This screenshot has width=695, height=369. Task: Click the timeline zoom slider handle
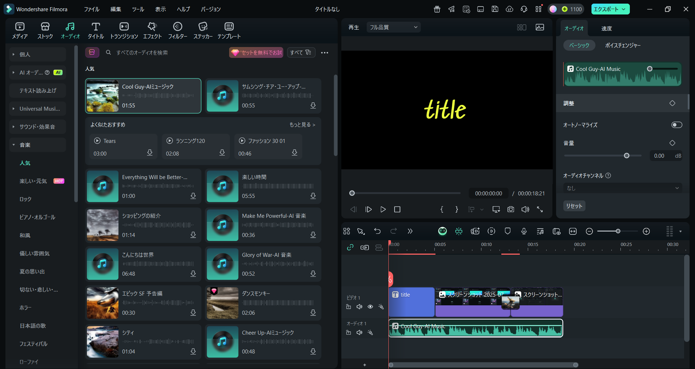(x=618, y=231)
